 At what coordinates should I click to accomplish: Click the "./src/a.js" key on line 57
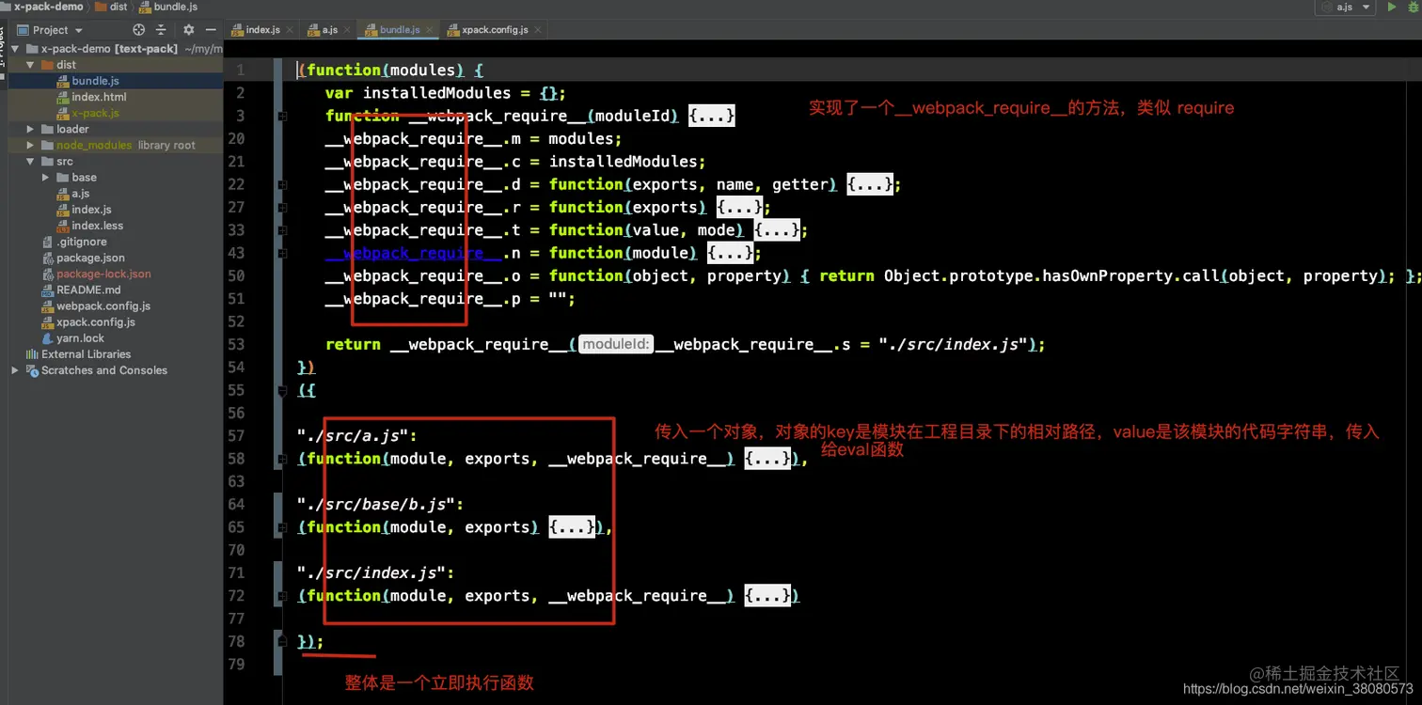pos(353,436)
